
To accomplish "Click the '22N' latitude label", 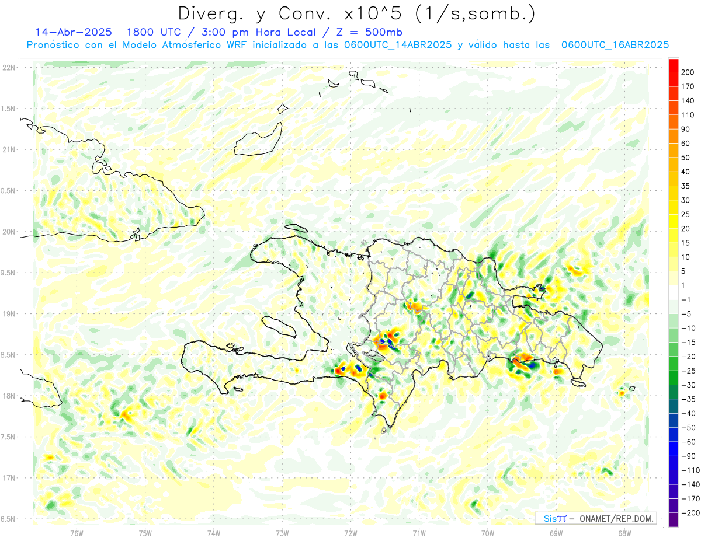I will 9,68.
